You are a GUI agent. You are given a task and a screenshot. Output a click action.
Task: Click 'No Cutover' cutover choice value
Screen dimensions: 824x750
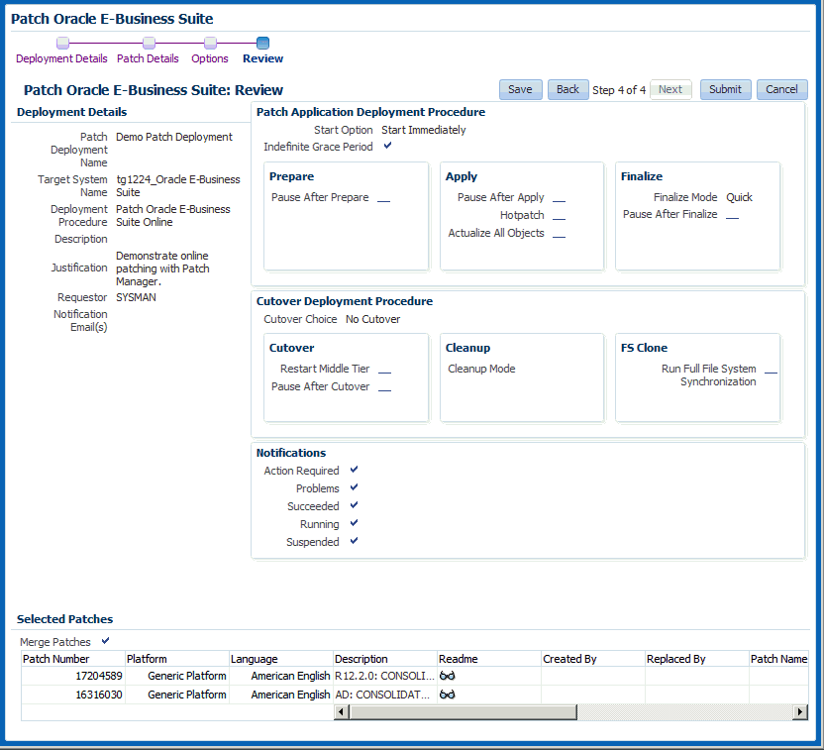pos(373,319)
